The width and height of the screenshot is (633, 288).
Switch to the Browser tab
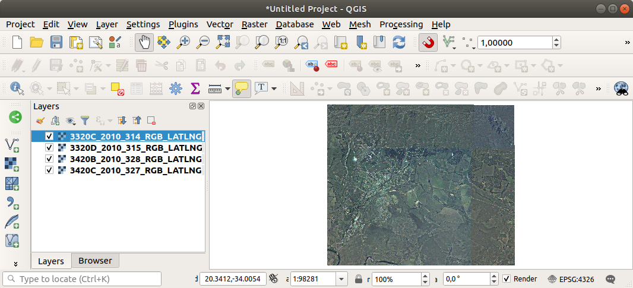(x=95, y=261)
